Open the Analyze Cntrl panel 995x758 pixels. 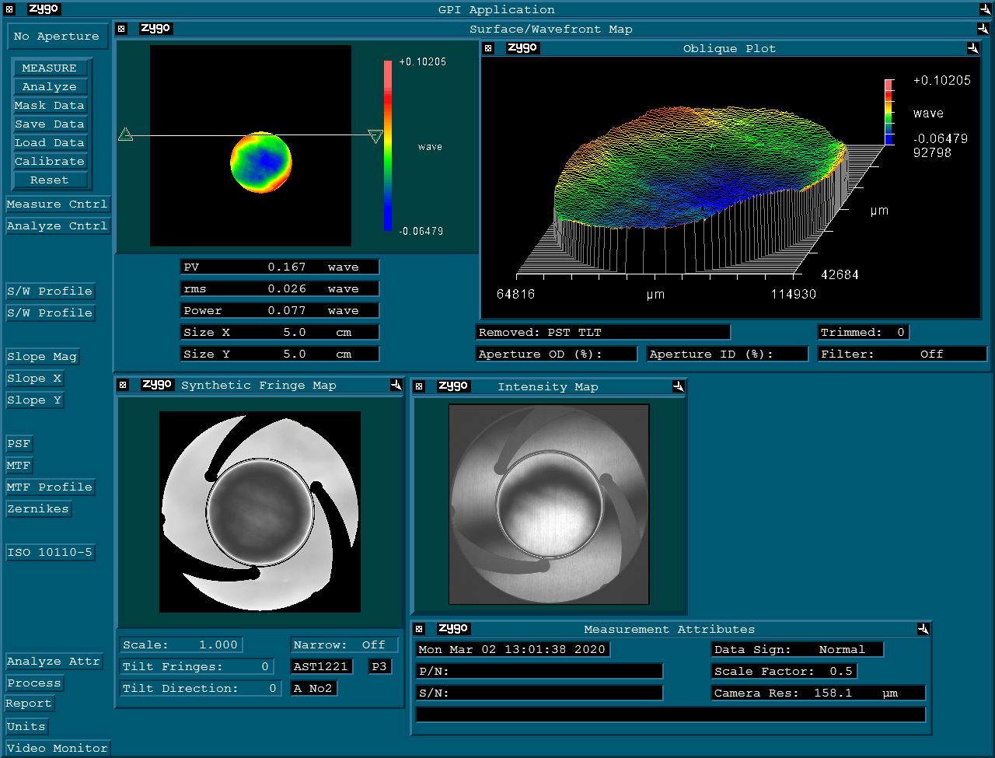[x=57, y=226]
